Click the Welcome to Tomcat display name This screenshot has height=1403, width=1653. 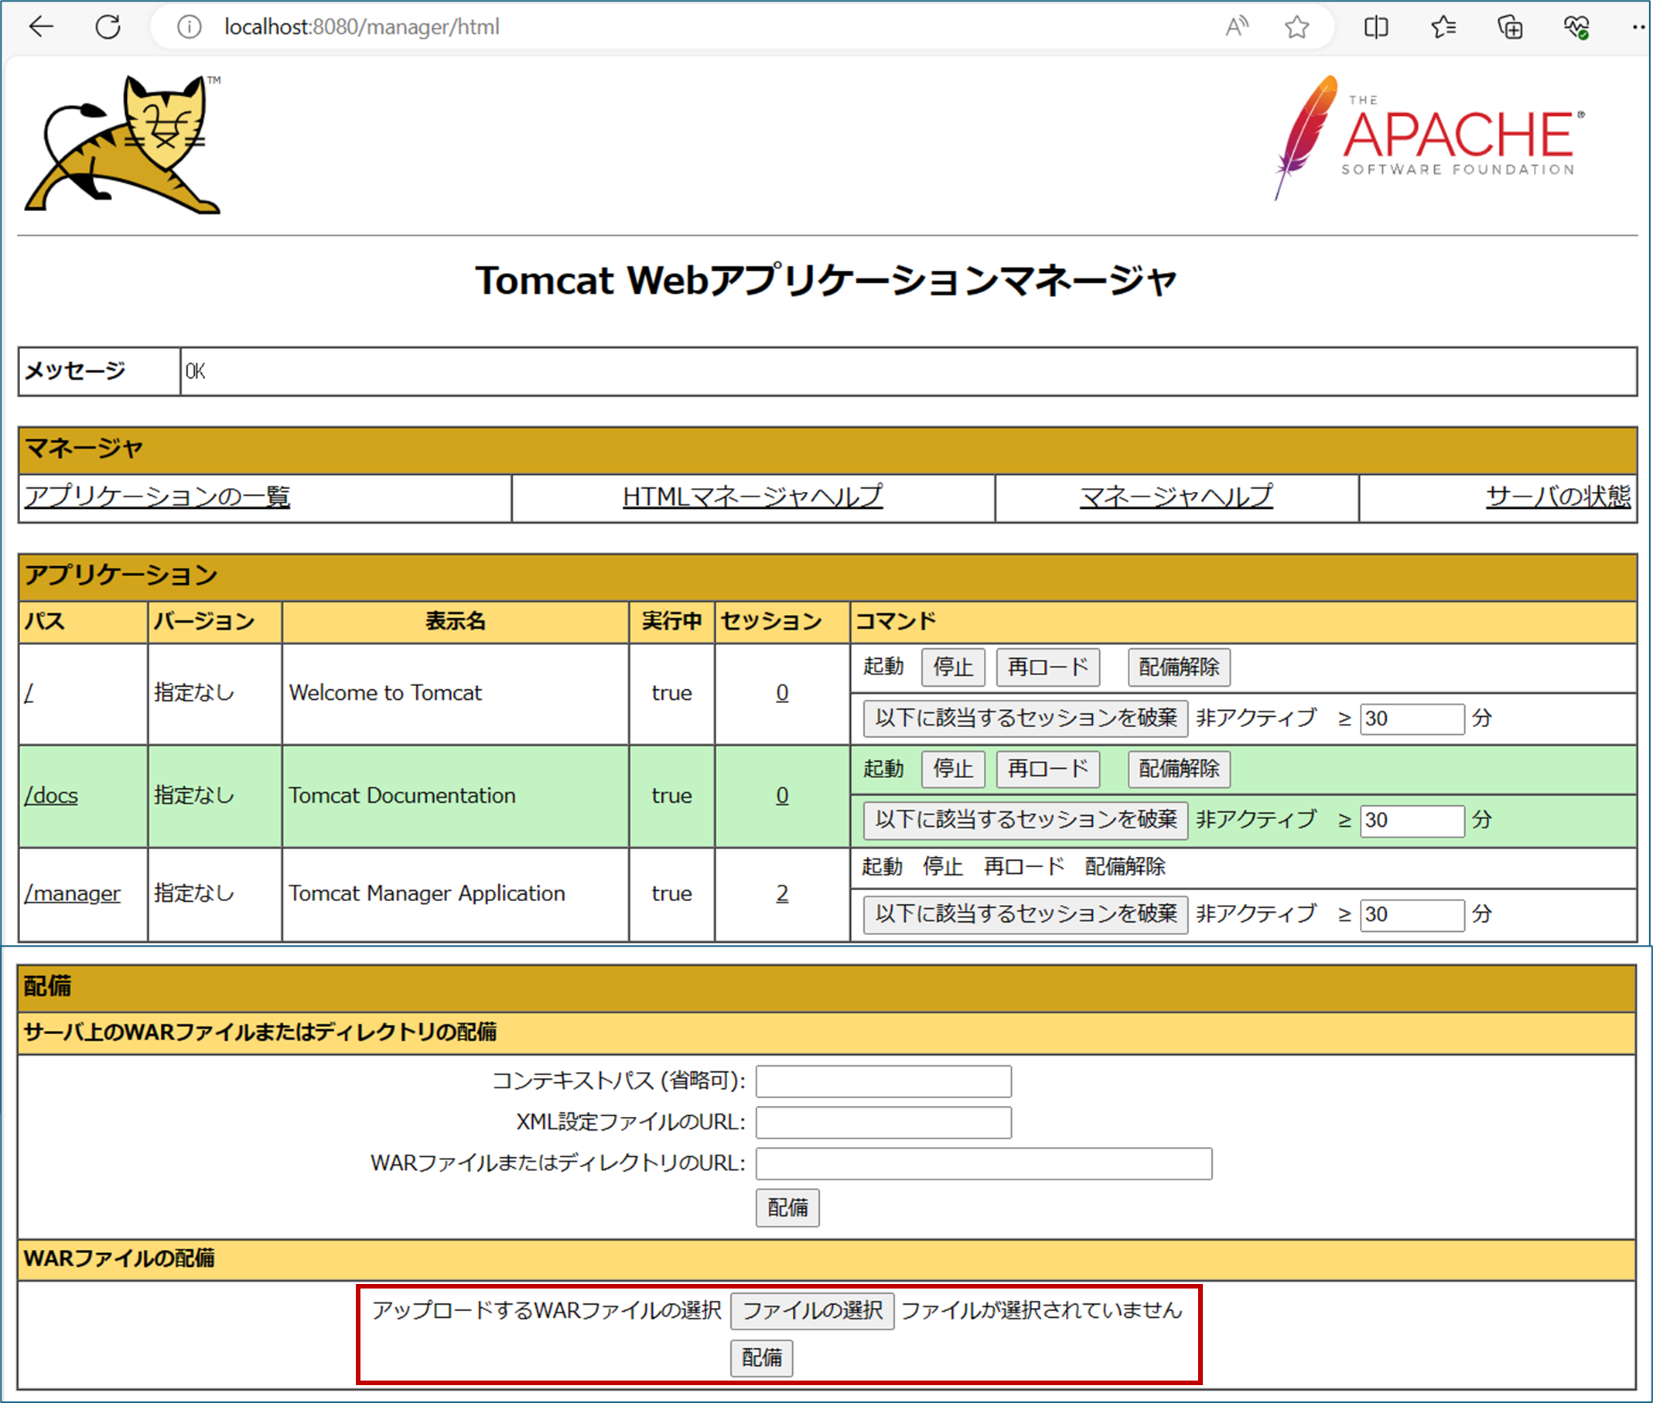coord(385,693)
